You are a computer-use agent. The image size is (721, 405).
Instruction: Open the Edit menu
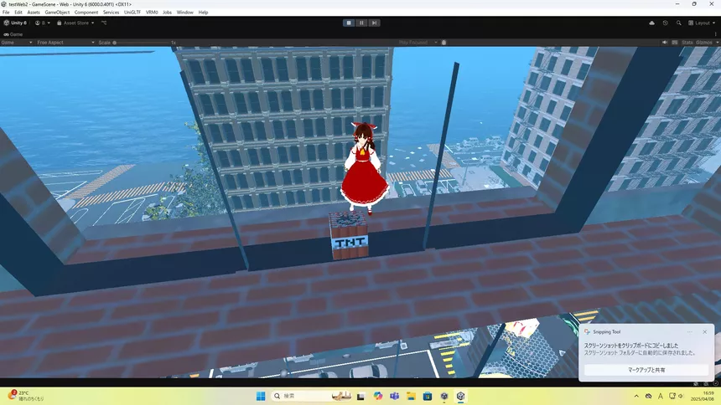click(x=18, y=13)
